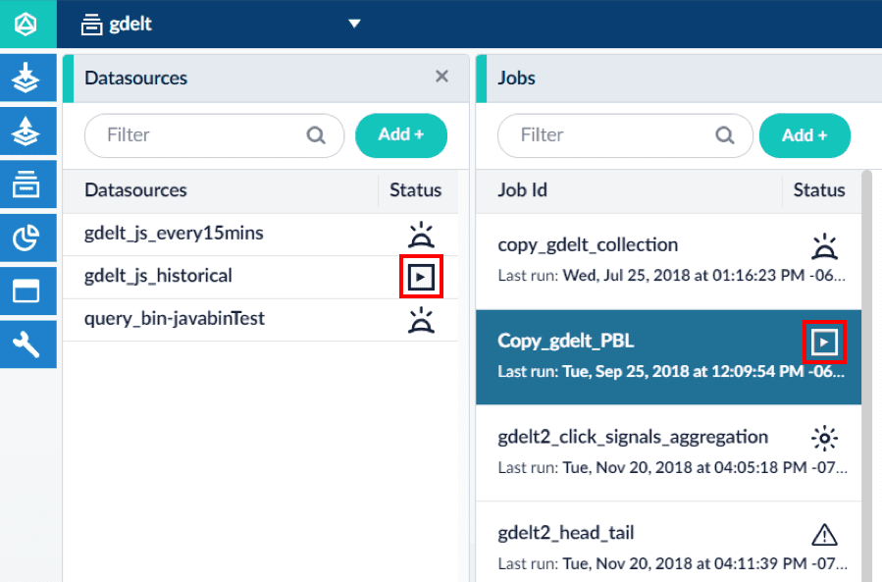Click Last run date of copy_gdelt_collection
Image resolution: width=882 pixels, height=582 pixels.
703,275
